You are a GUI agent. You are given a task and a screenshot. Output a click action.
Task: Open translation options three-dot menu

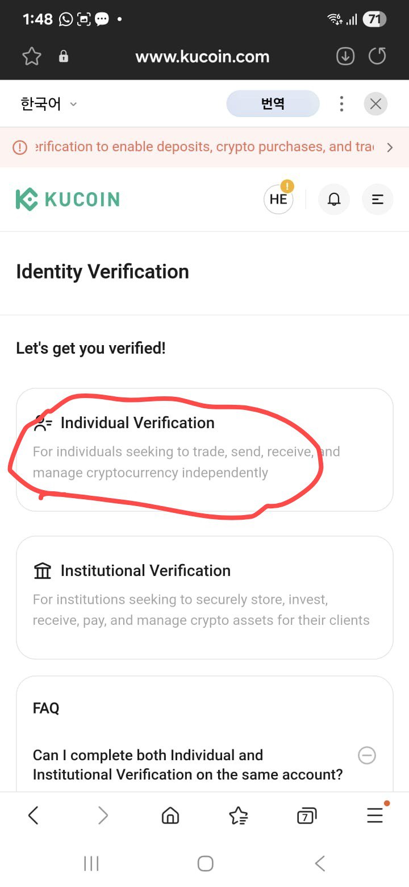(x=341, y=103)
